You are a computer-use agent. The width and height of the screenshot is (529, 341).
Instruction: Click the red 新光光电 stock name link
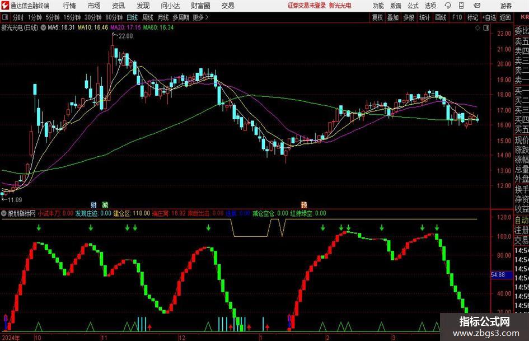coord(340,6)
